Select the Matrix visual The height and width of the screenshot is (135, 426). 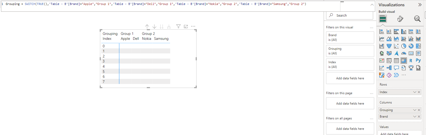tap(404, 61)
